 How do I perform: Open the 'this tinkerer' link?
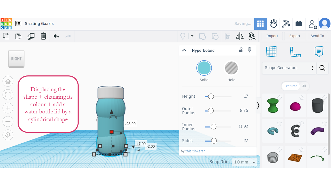(195, 151)
